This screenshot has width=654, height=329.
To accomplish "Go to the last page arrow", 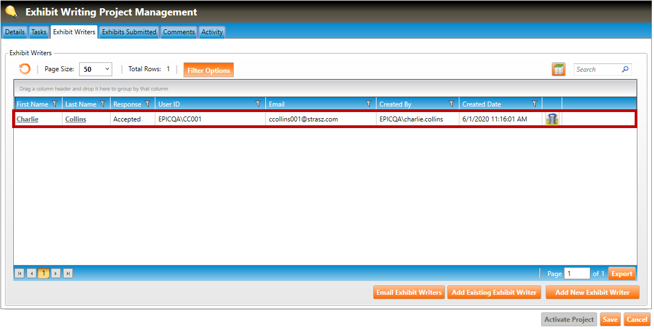I will pos(68,273).
